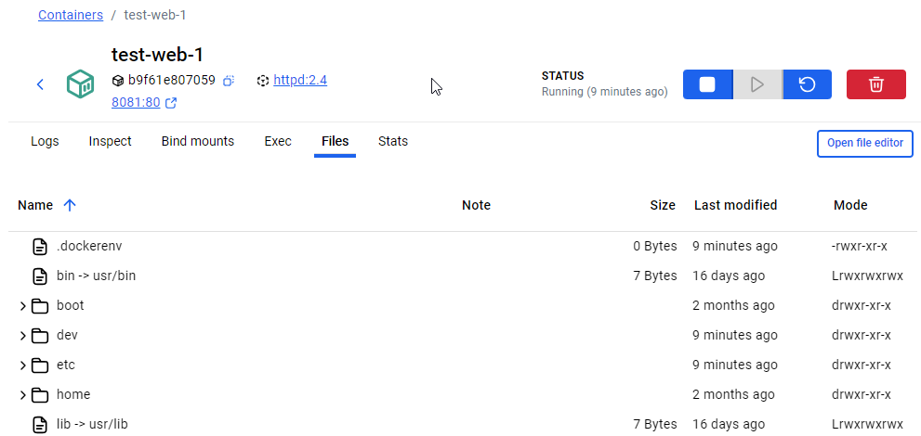Navigate to Containers breadcrumb
The height and width of the screenshot is (436, 921).
[71, 16]
